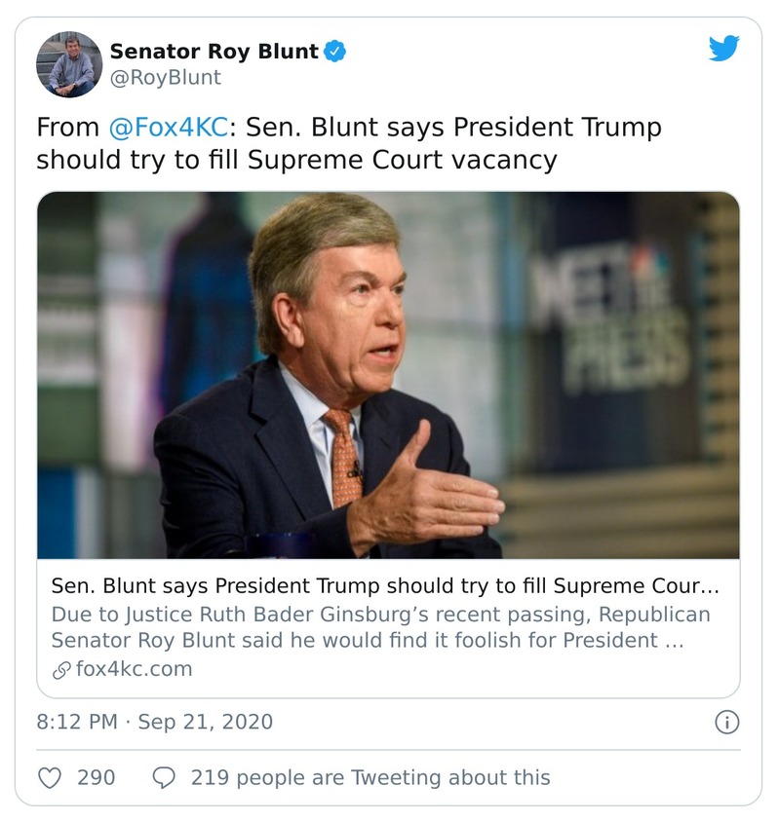
Task: Click the Sep 21, 2020 date
Action: pos(205,722)
